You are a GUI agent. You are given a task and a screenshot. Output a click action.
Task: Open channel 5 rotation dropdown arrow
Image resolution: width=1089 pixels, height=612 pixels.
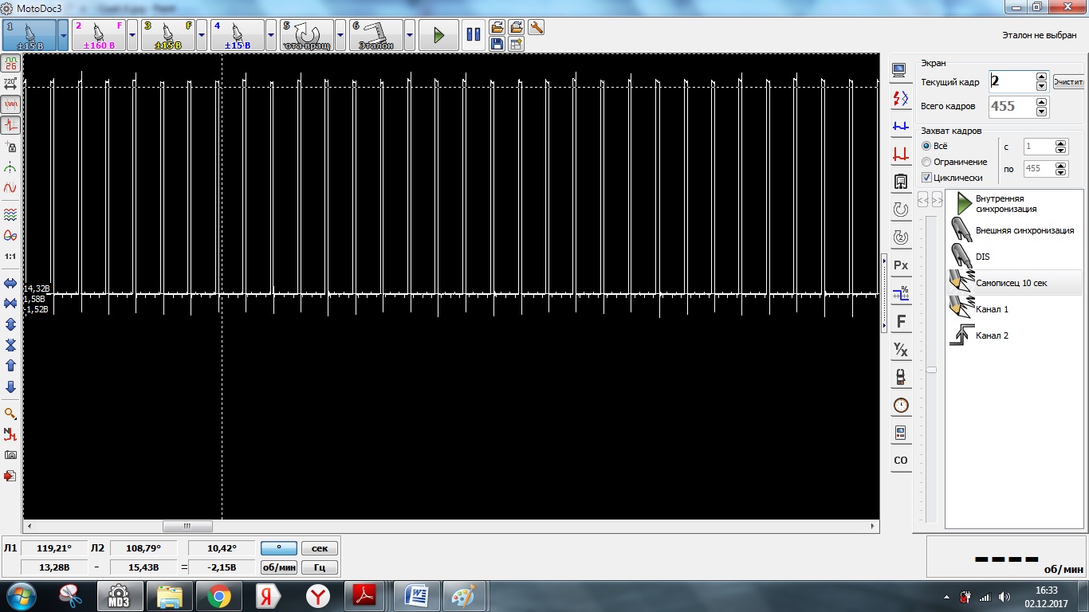pyautogui.click(x=340, y=35)
